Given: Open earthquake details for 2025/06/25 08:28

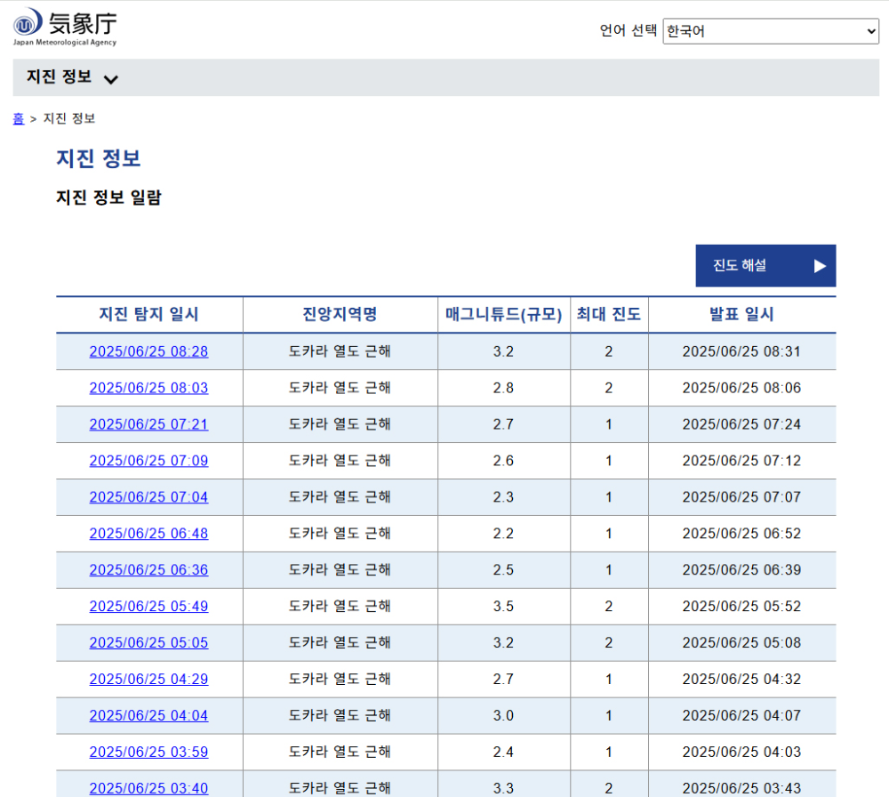Looking at the screenshot, I should [148, 351].
